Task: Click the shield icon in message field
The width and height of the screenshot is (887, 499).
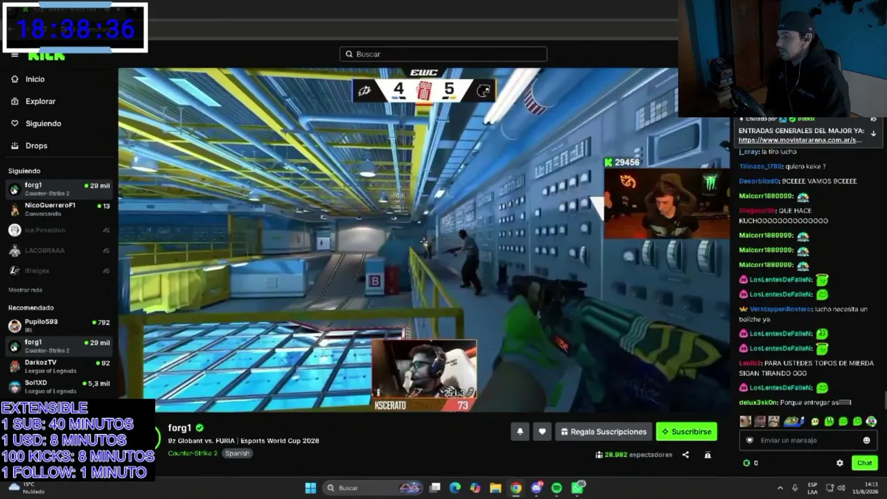Action: pyautogui.click(x=749, y=440)
